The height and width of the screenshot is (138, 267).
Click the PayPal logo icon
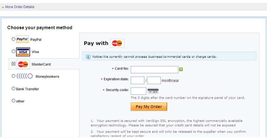point(22,39)
